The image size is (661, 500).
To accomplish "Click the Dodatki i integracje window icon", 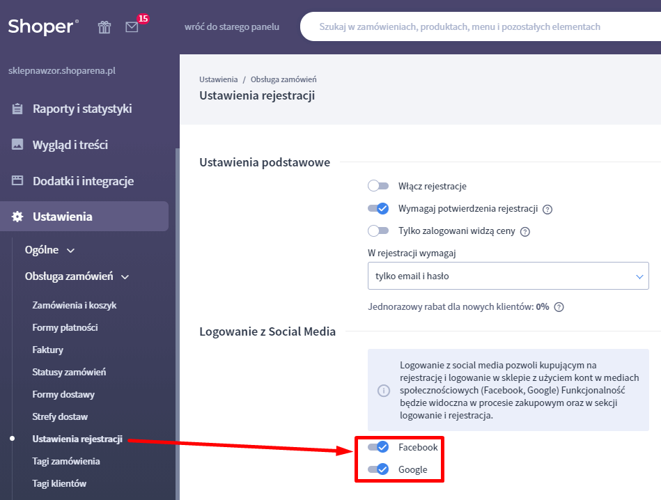I will click(17, 181).
